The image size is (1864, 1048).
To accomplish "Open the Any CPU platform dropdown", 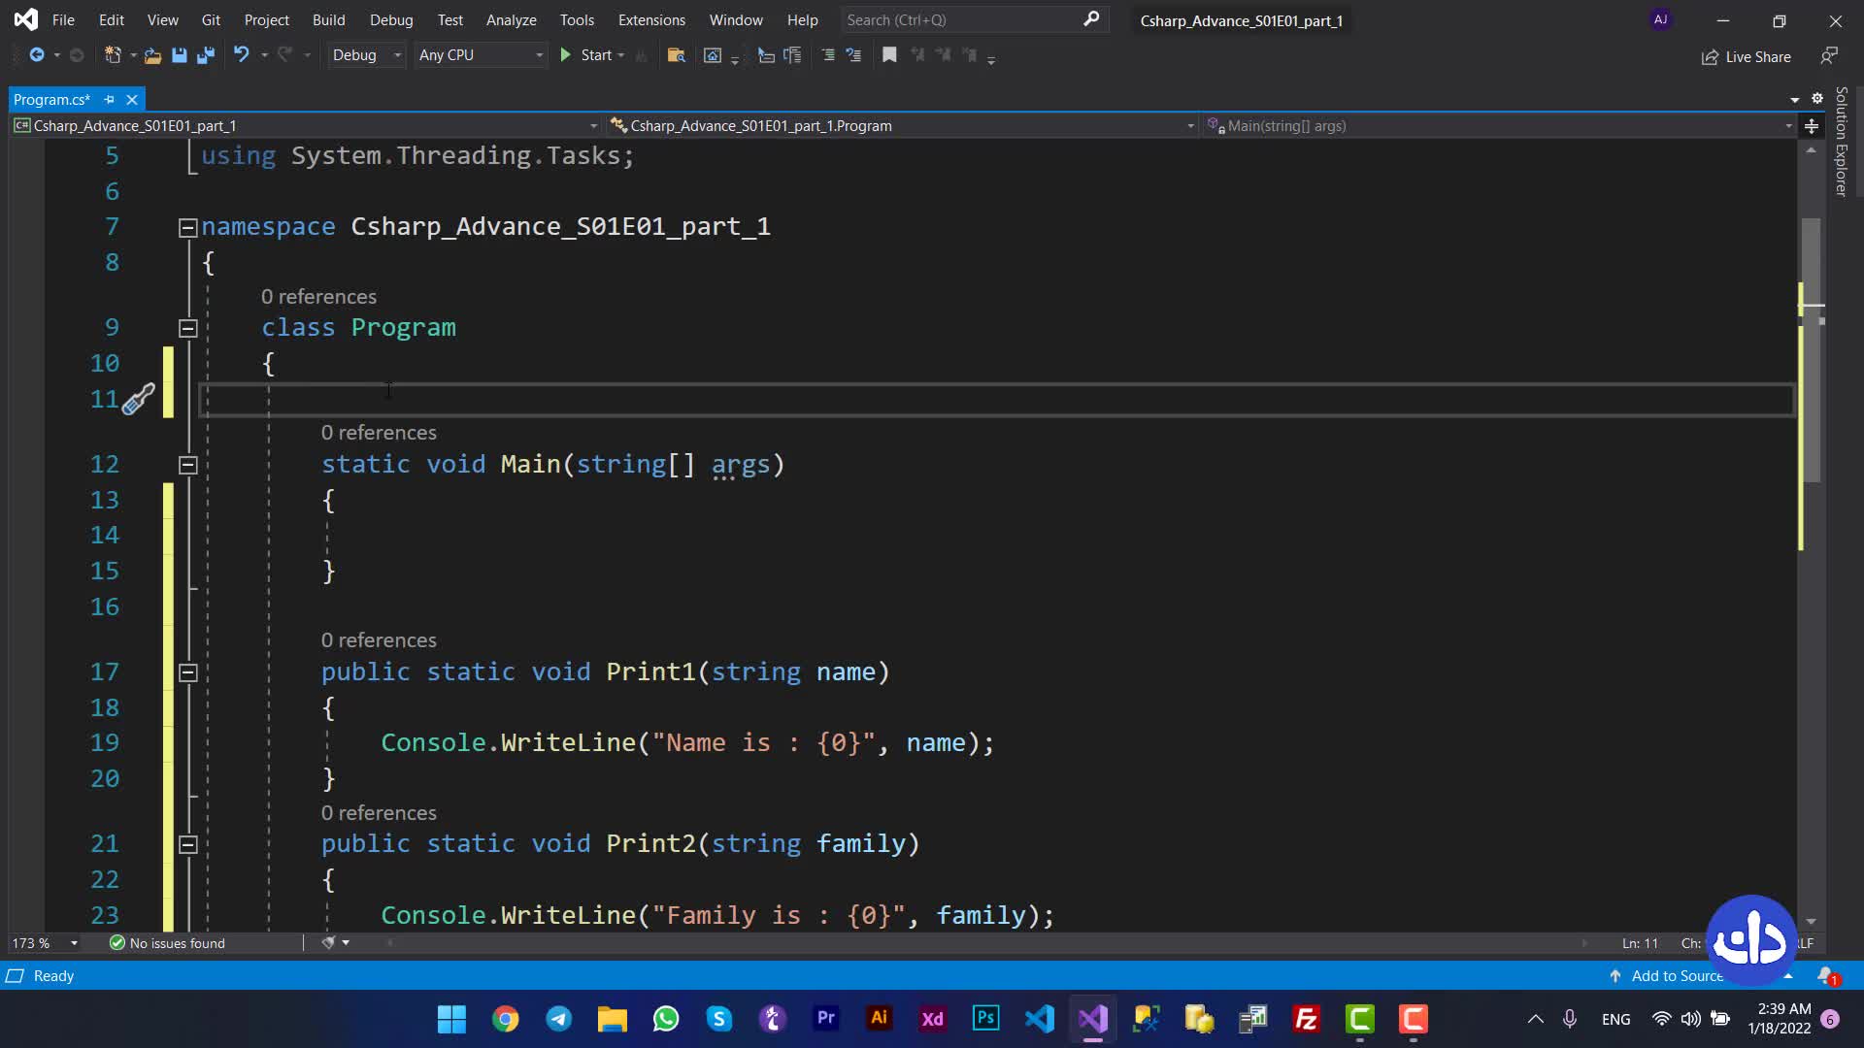I will [480, 55].
